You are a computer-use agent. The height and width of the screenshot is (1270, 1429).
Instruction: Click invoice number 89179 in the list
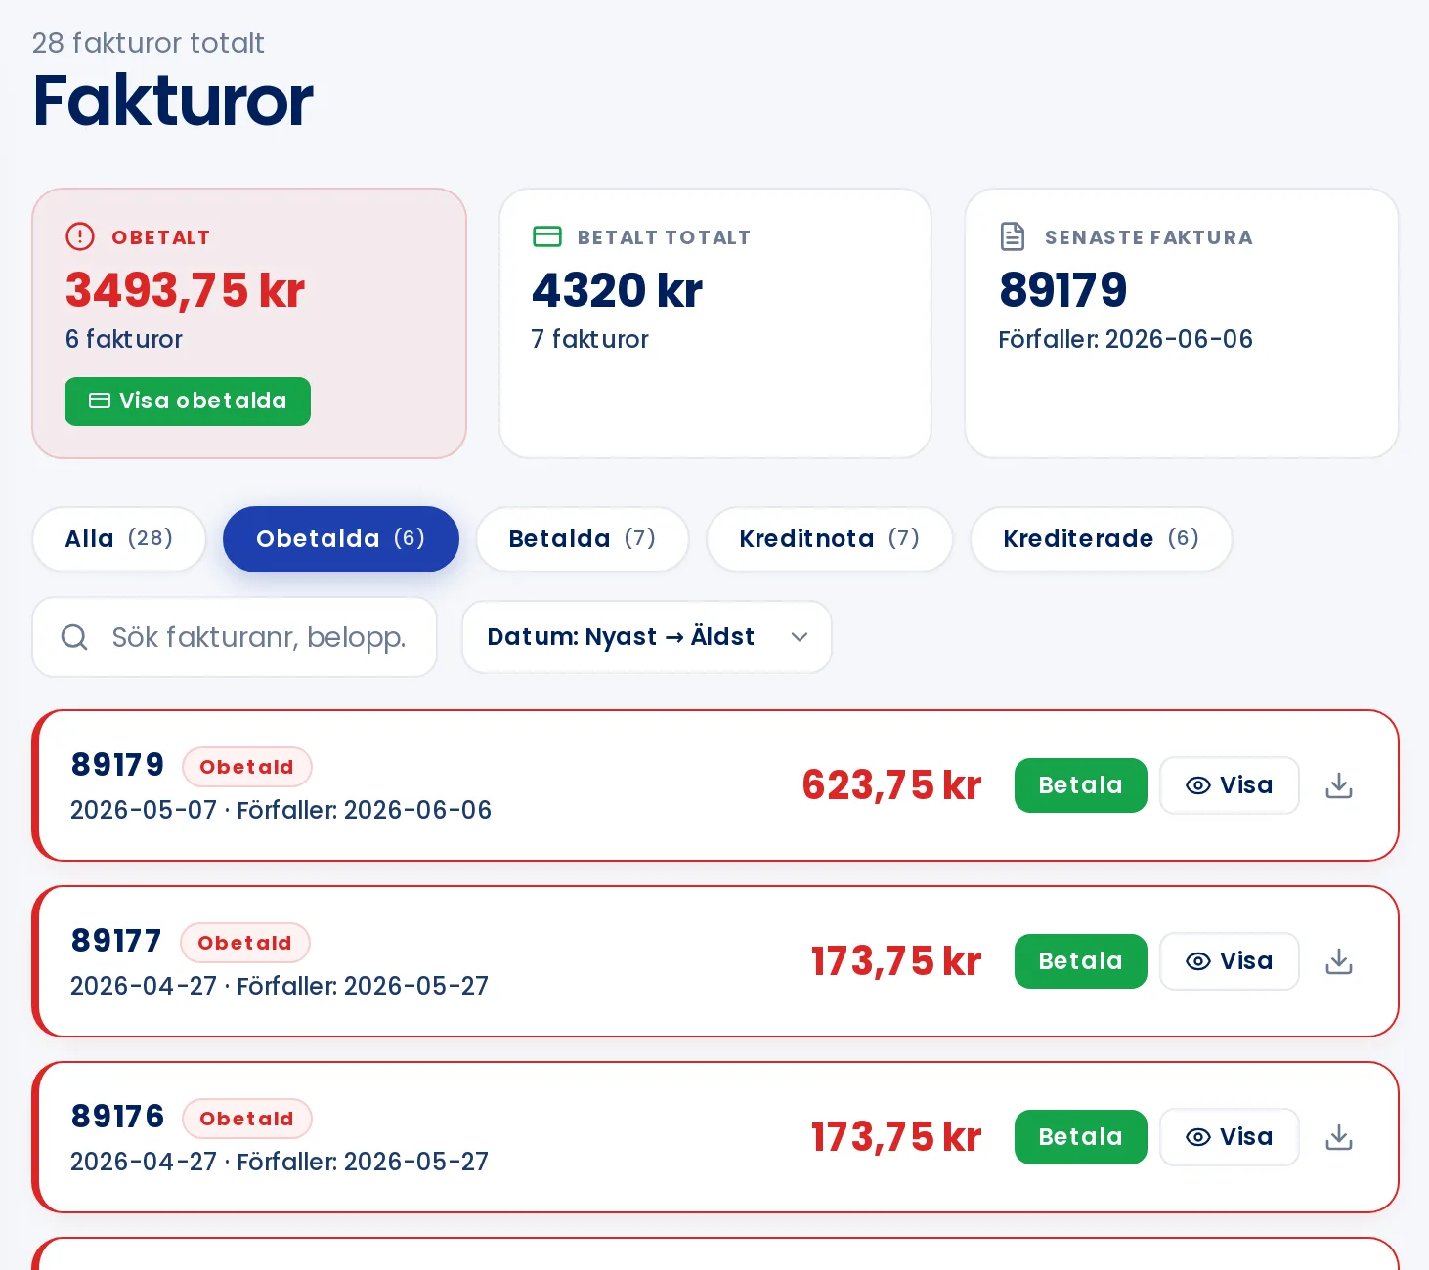(x=117, y=765)
